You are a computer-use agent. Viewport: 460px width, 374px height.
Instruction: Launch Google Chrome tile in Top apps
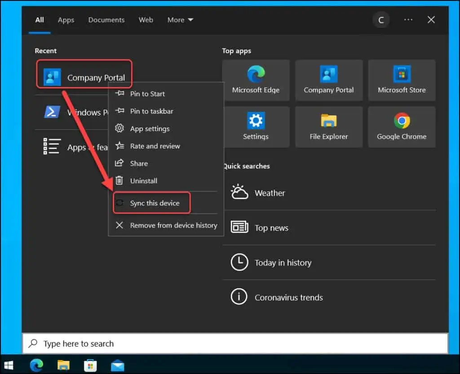point(402,127)
